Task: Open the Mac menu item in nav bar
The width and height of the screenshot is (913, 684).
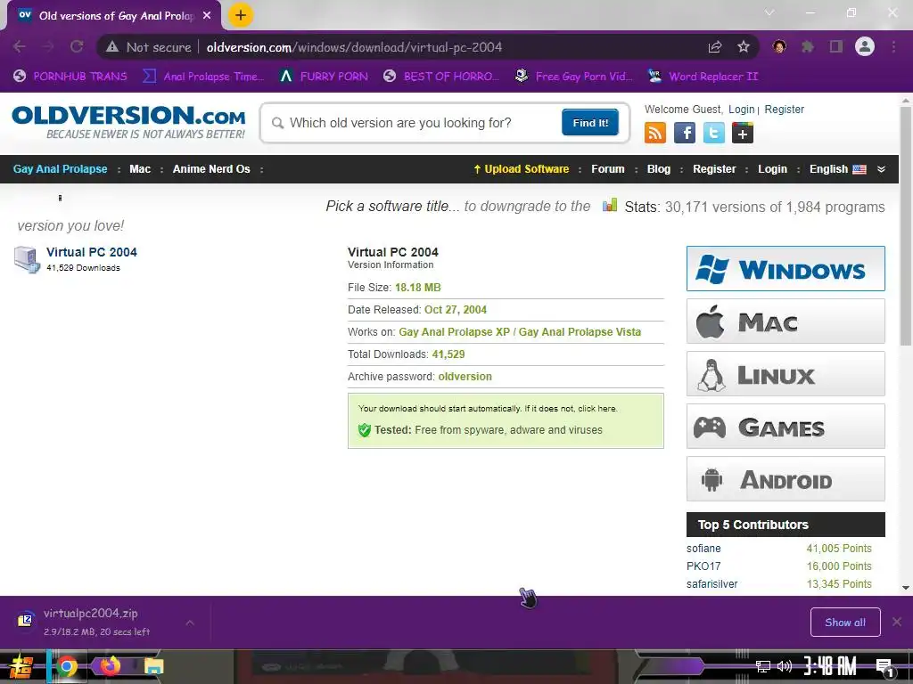Action: (140, 169)
